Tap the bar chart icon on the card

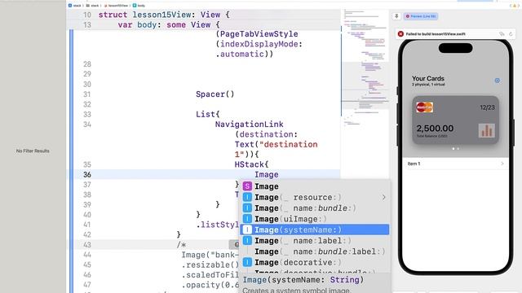pyautogui.click(x=487, y=130)
